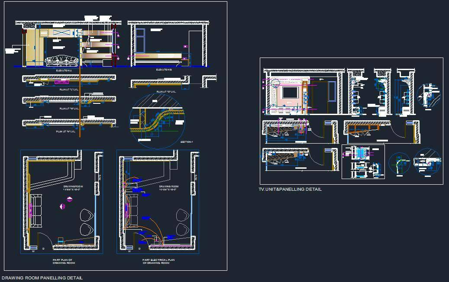Click the 'ELEVATION A' label
This screenshot has height=282, width=449.
(64, 69)
